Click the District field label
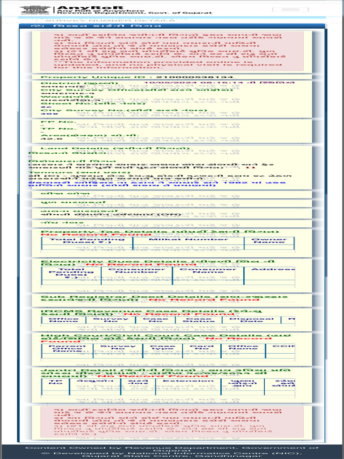Image resolution: width=344 pixels, height=459 pixels. coord(79,83)
